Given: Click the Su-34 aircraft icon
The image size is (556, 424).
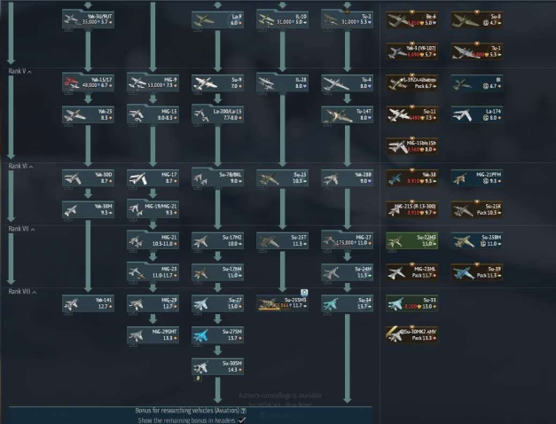Looking at the screenshot, I should coord(333,304).
